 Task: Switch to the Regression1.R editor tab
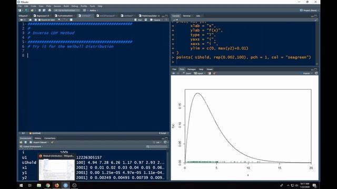click(x=42, y=16)
